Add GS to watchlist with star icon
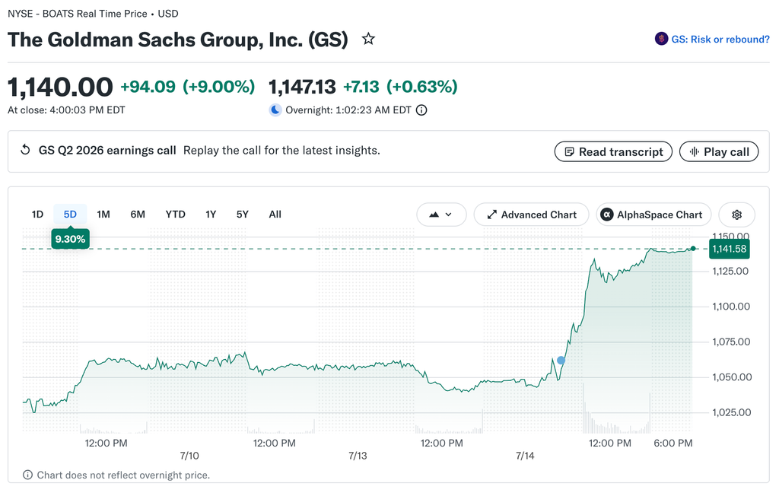The width and height of the screenshot is (779, 496). [x=368, y=39]
